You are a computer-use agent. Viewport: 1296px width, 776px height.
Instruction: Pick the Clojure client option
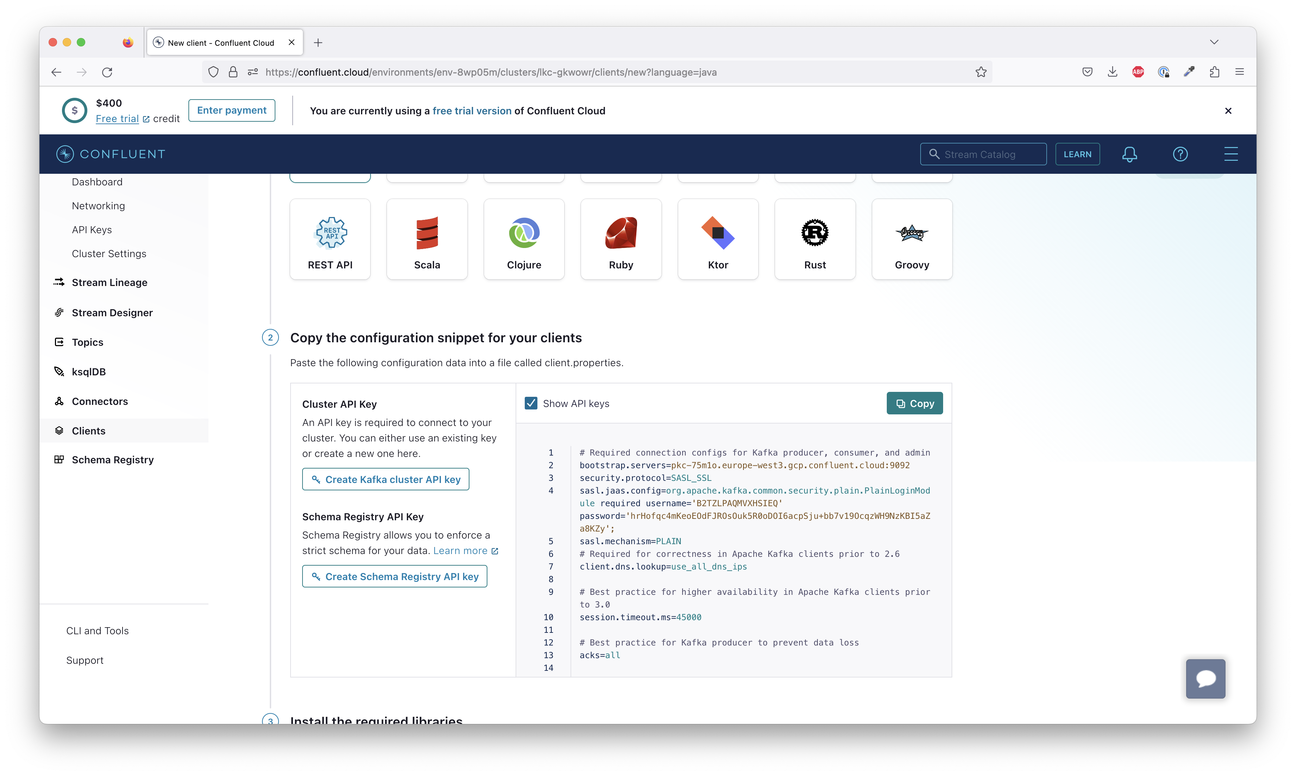click(x=524, y=239)
